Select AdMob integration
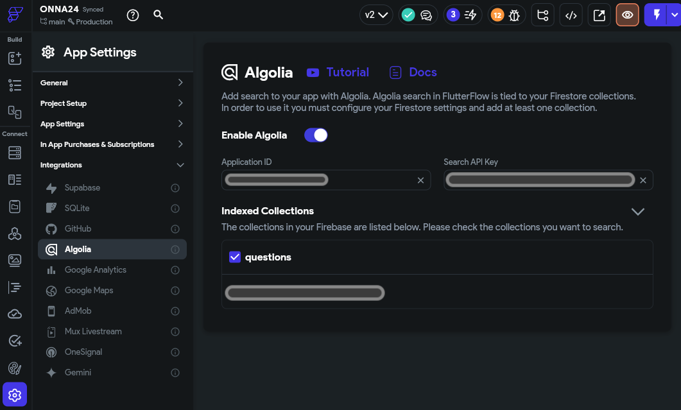Image resolution: width=681 pixels, height=410 pixels. [112, 311]
